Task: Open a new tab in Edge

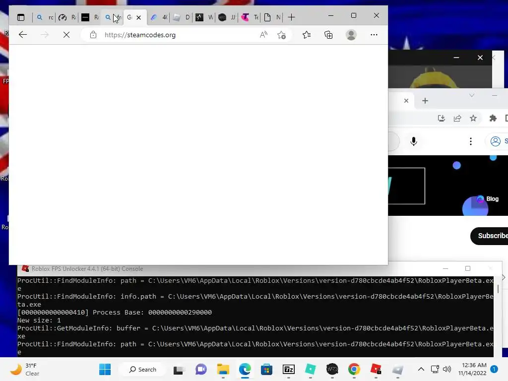Action: point(291,17)
